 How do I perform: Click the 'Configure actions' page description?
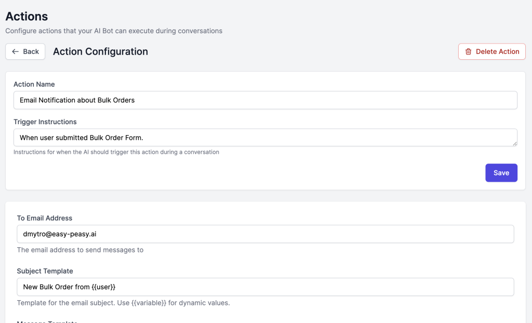[x=114, y=31]
